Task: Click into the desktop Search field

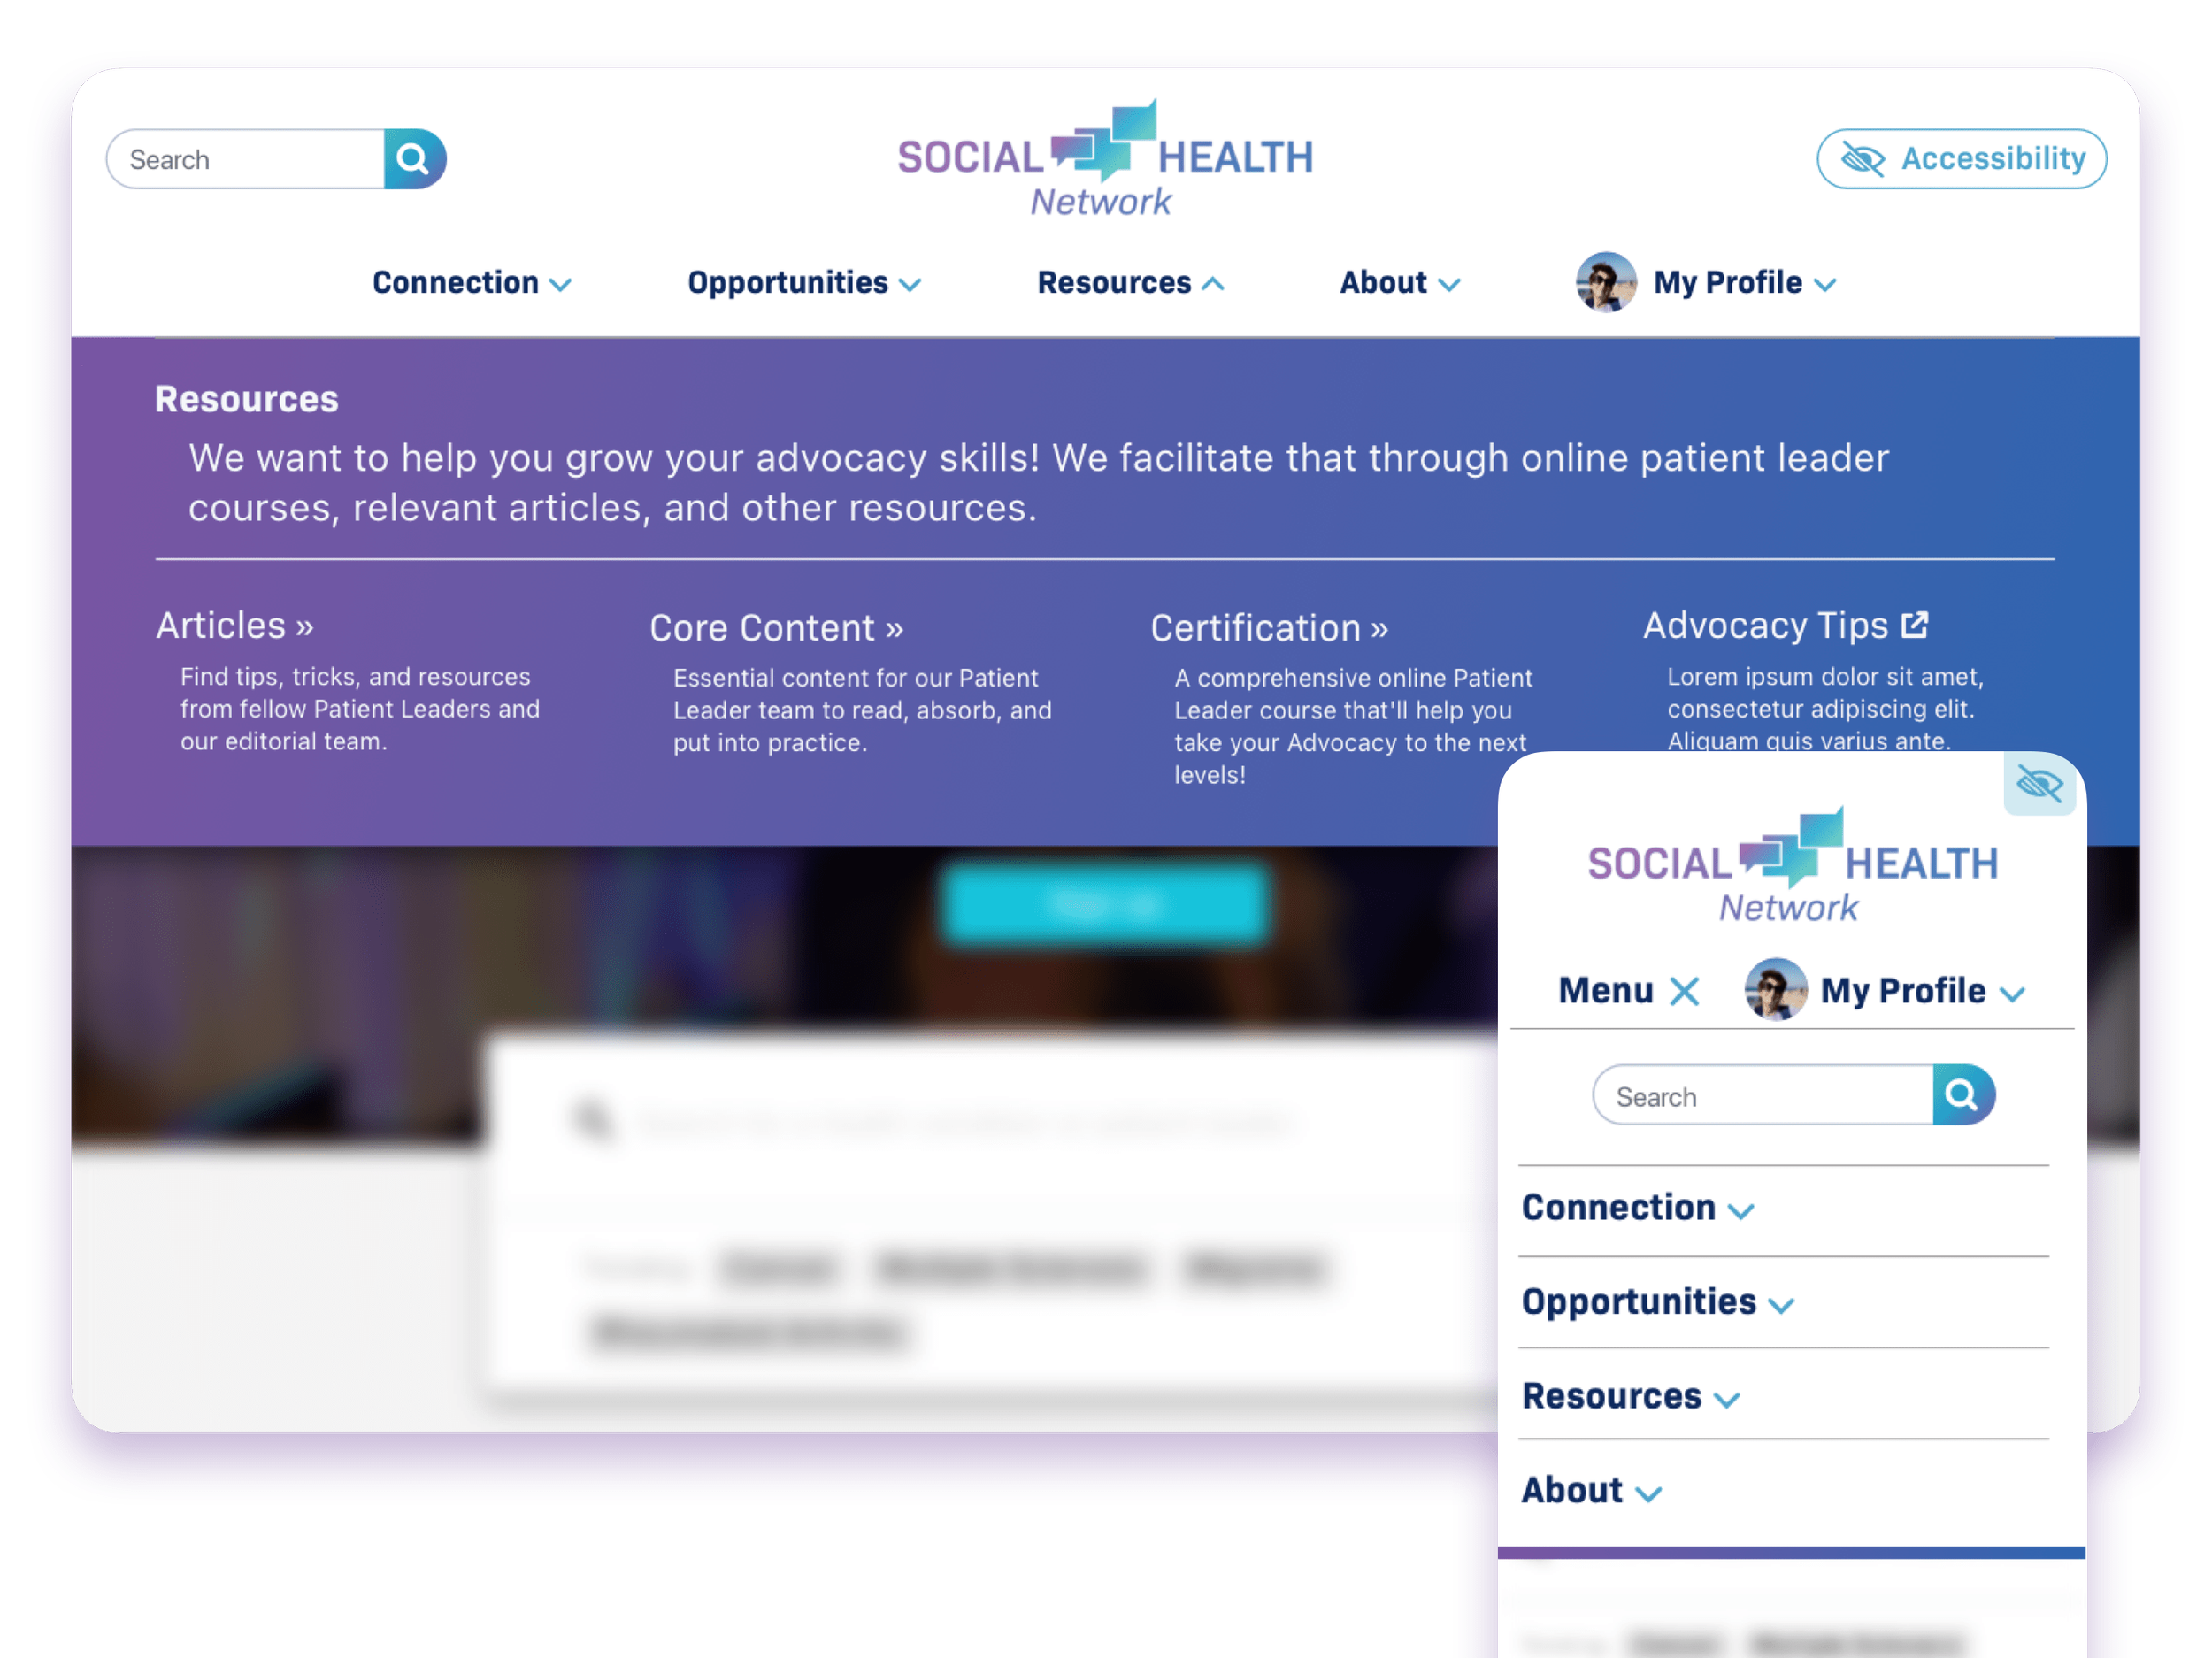Action: (x=246, y=159)
